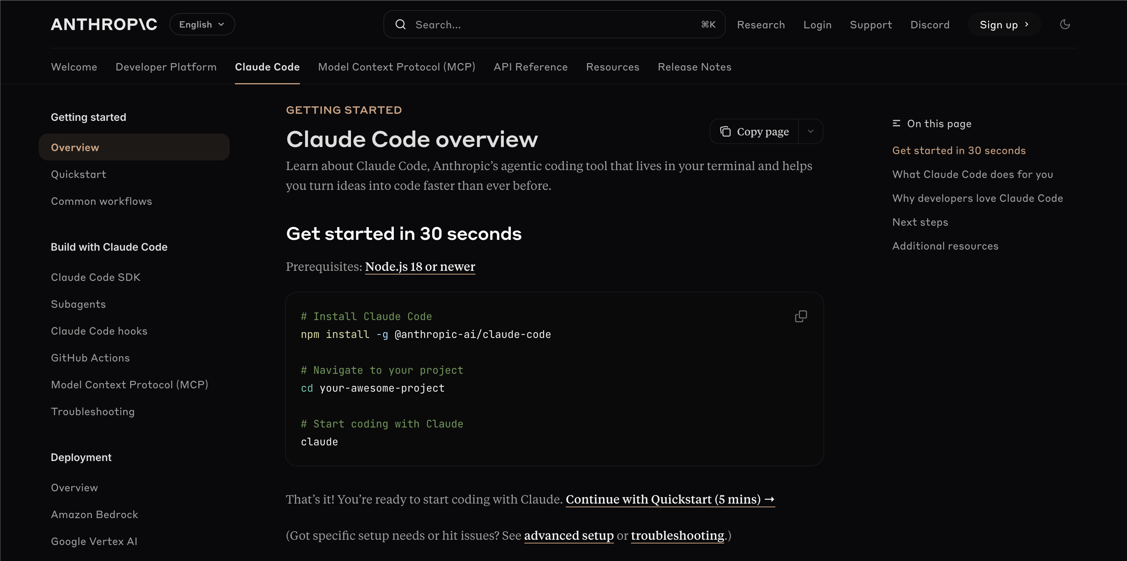Switch to the API Reference tab
Screen dimensions: 1127x561
coord(530,67)
